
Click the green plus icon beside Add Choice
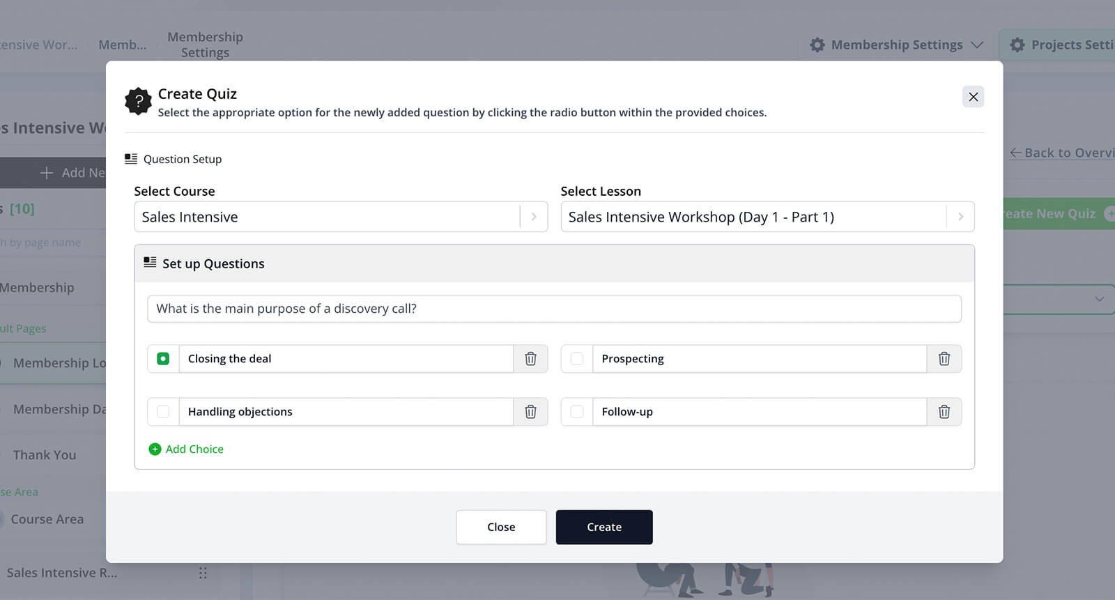155,449
